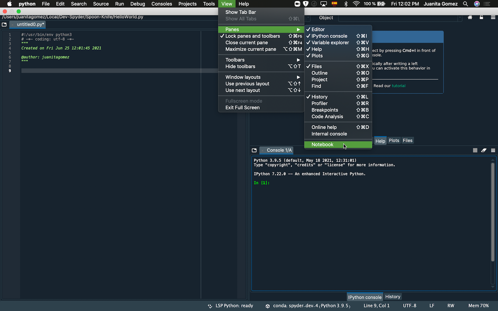The image size is (498, 311).
Task: Switch to the Plots tab
Action: point(394,141)
